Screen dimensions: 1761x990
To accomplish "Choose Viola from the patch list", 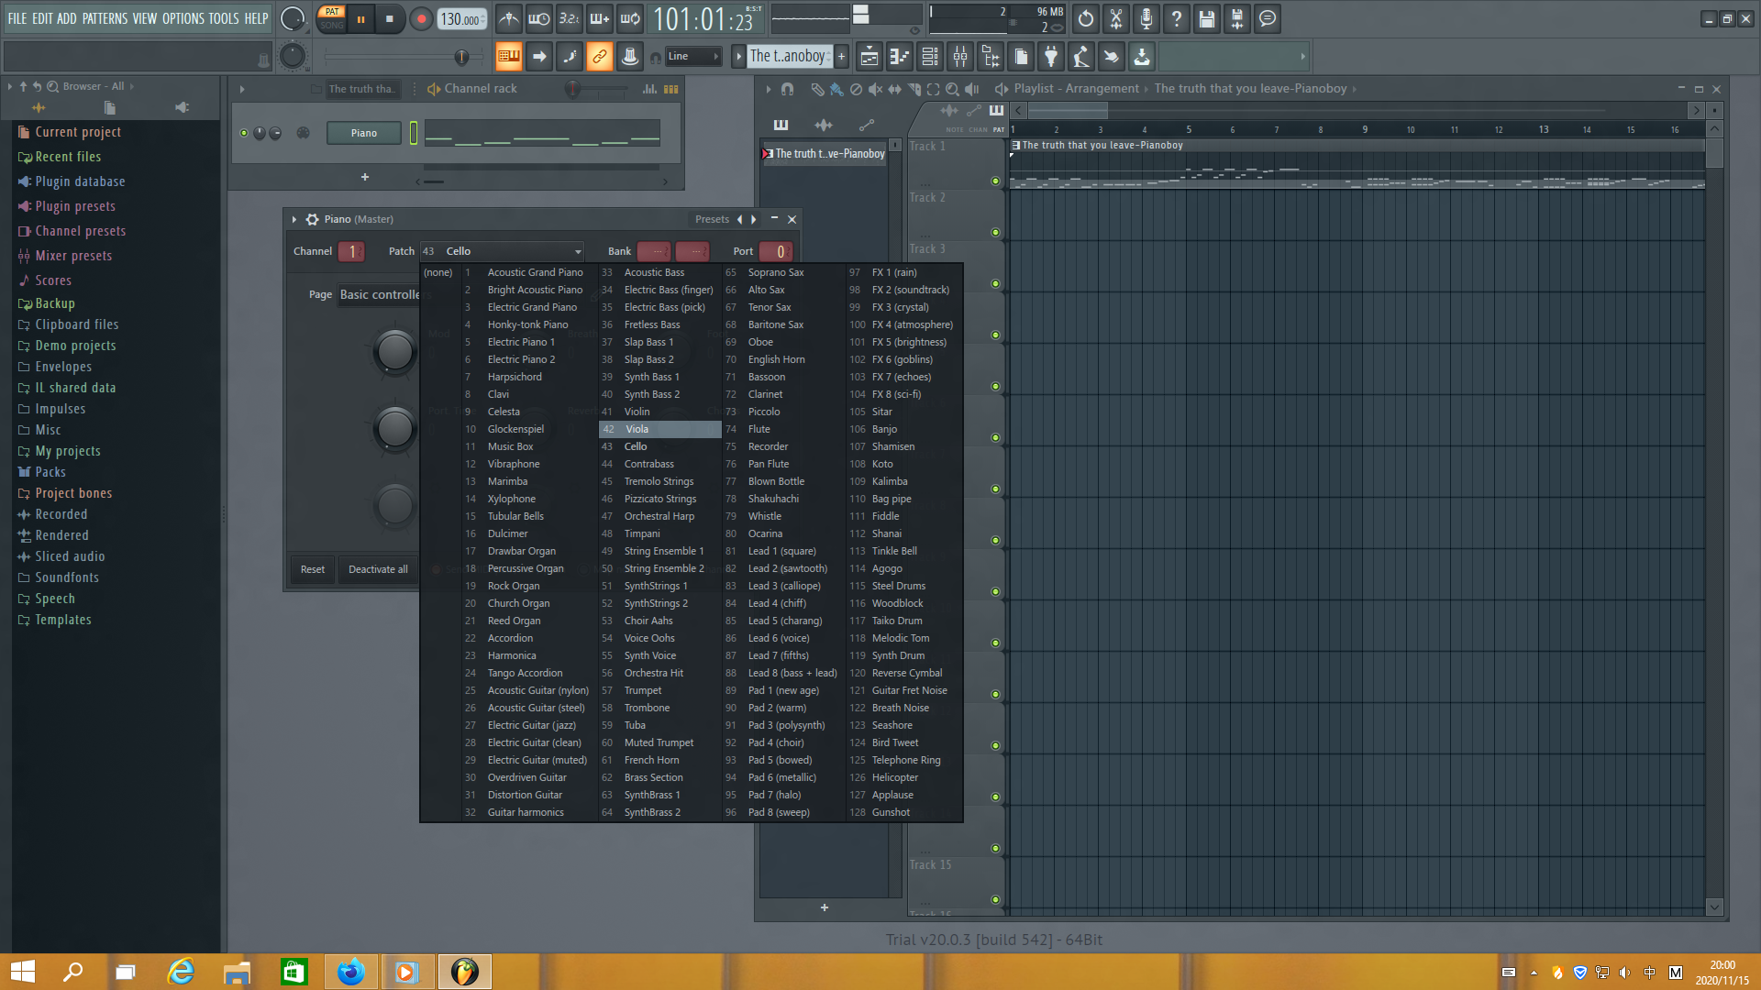I will (659, 429).
